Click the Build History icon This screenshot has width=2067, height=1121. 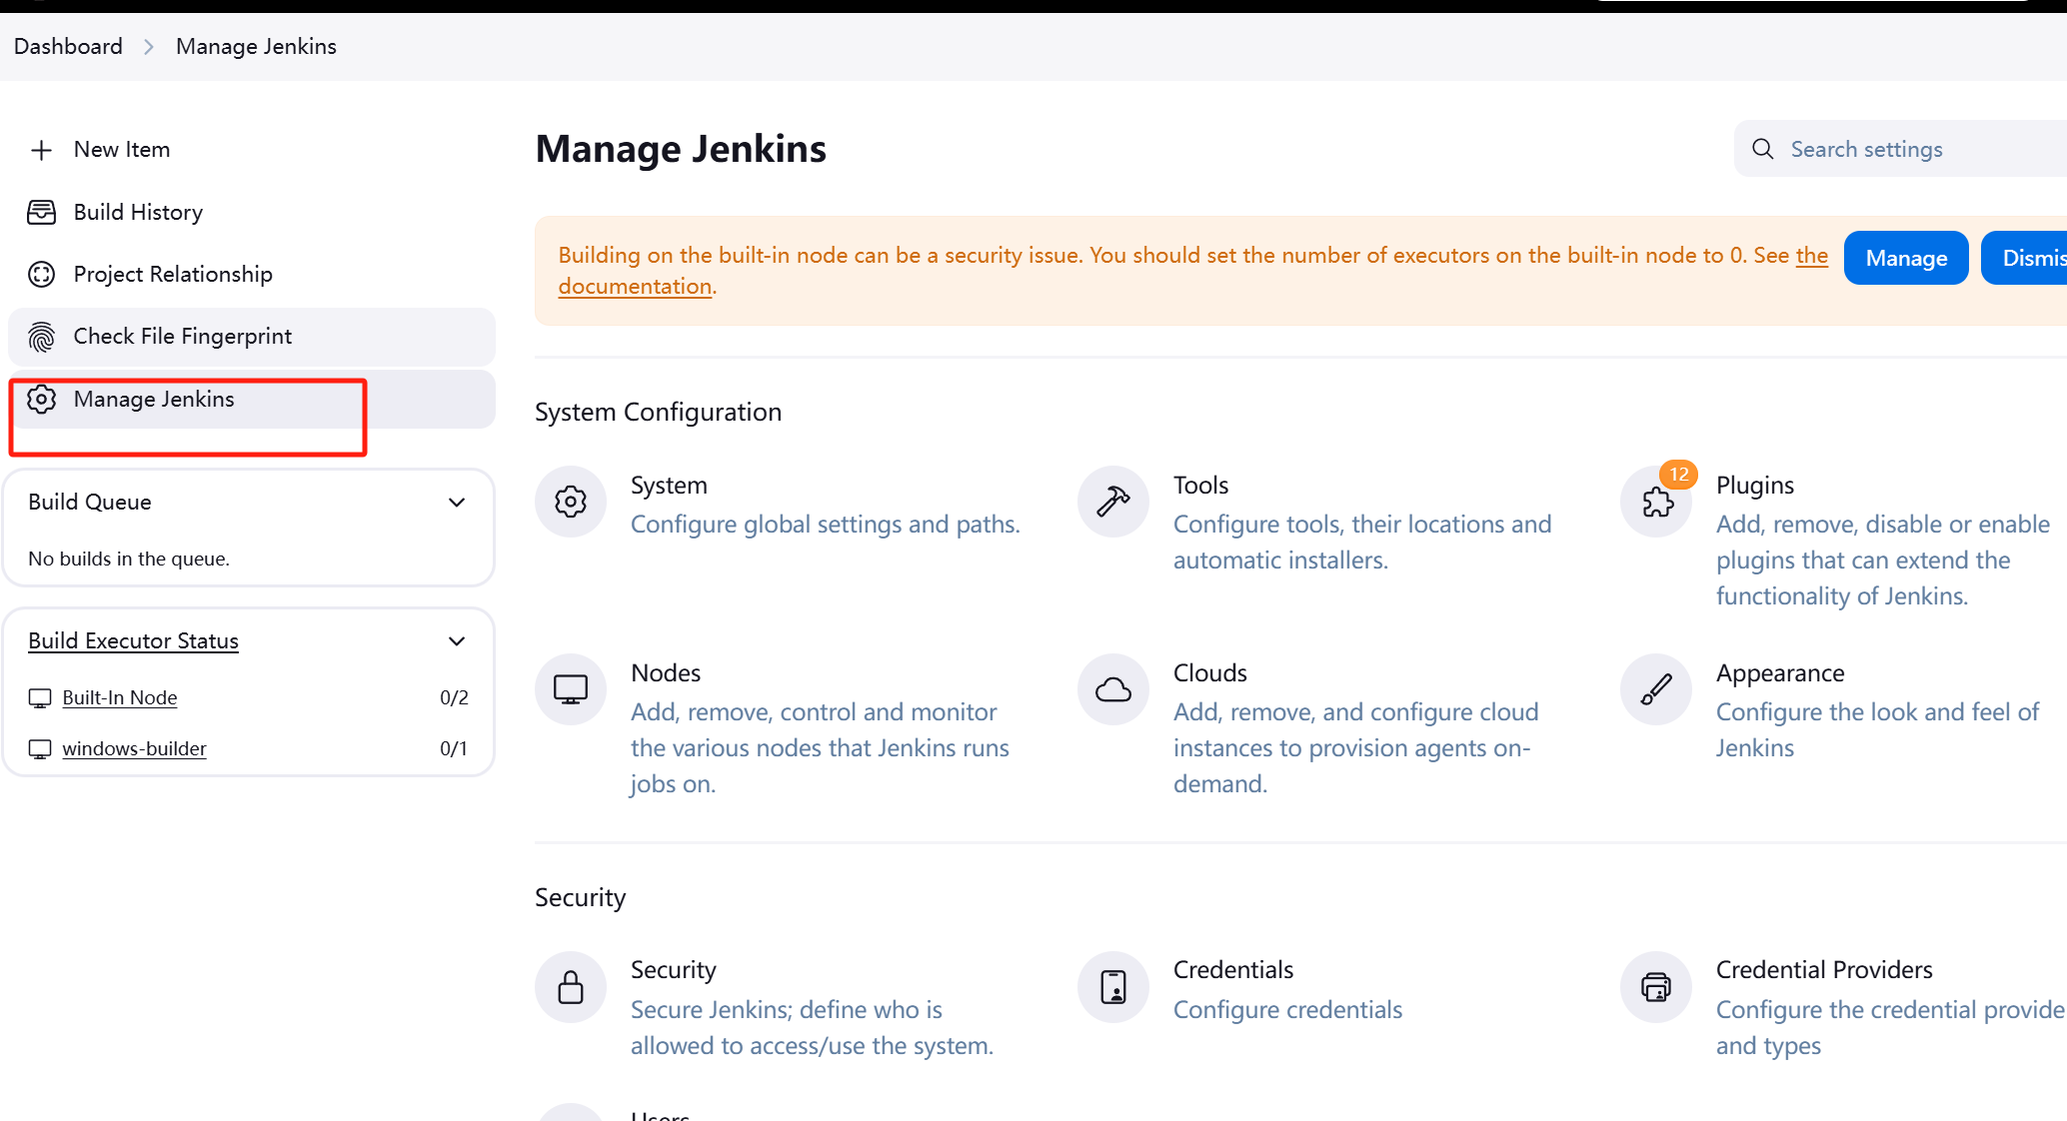41,212
